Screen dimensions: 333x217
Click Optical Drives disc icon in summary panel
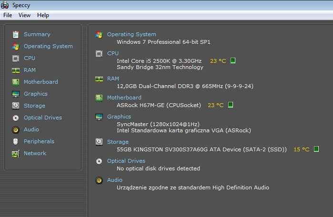(x=99, y=161)
